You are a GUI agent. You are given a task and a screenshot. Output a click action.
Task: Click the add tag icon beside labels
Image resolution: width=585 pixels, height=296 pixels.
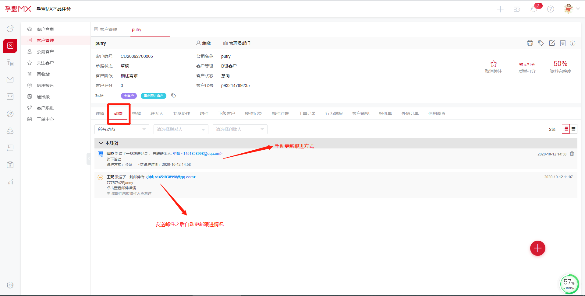pyautogui.click(x=174, y=96)
